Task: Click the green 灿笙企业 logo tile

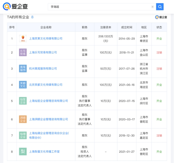Action: 23,101
